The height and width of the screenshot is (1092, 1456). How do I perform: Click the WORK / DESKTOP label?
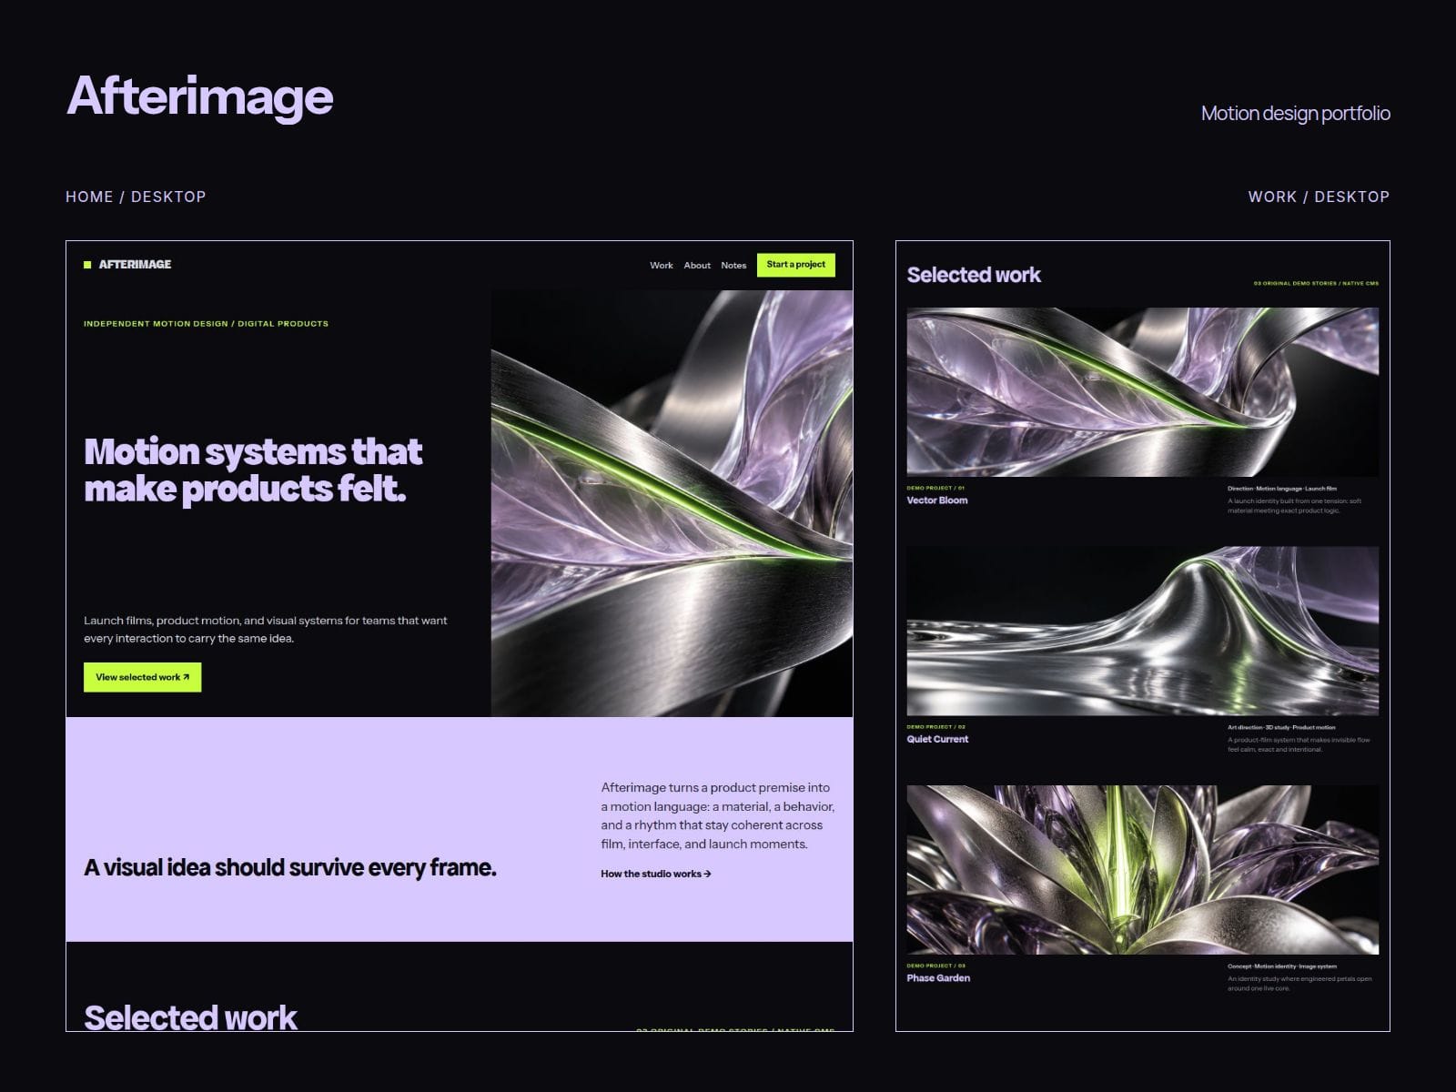[x=1319, y=197]
